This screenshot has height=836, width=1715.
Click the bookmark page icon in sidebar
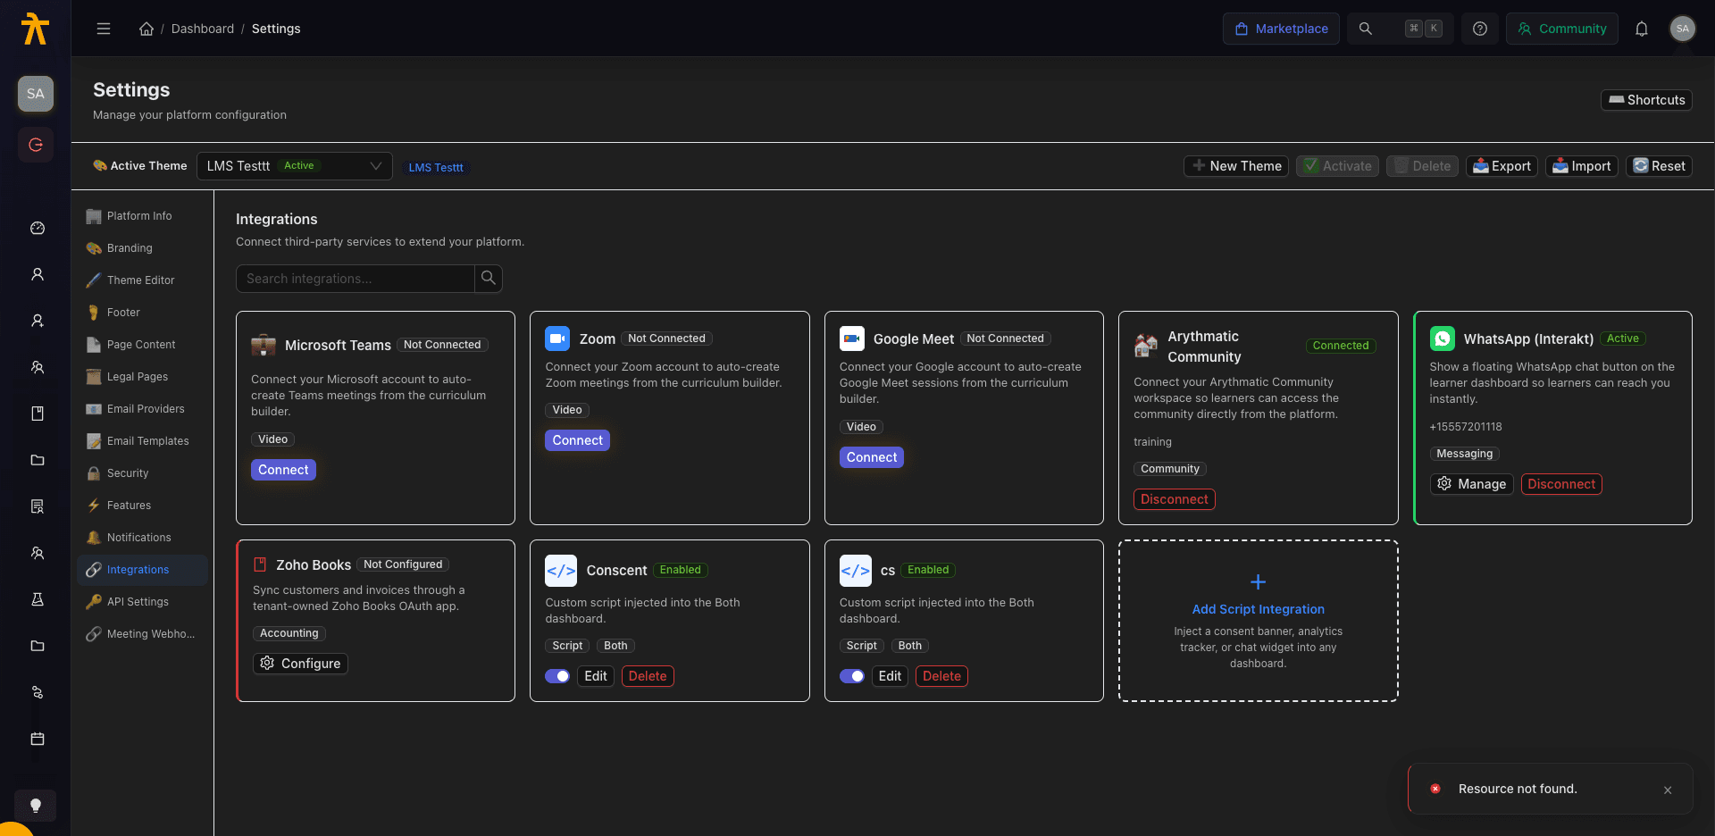point(38,414)
